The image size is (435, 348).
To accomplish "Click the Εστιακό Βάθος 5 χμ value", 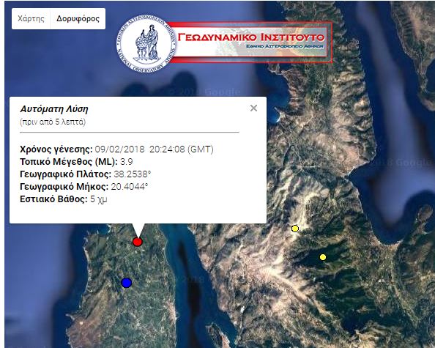I will pyautogui.click(x=99, y=199).
